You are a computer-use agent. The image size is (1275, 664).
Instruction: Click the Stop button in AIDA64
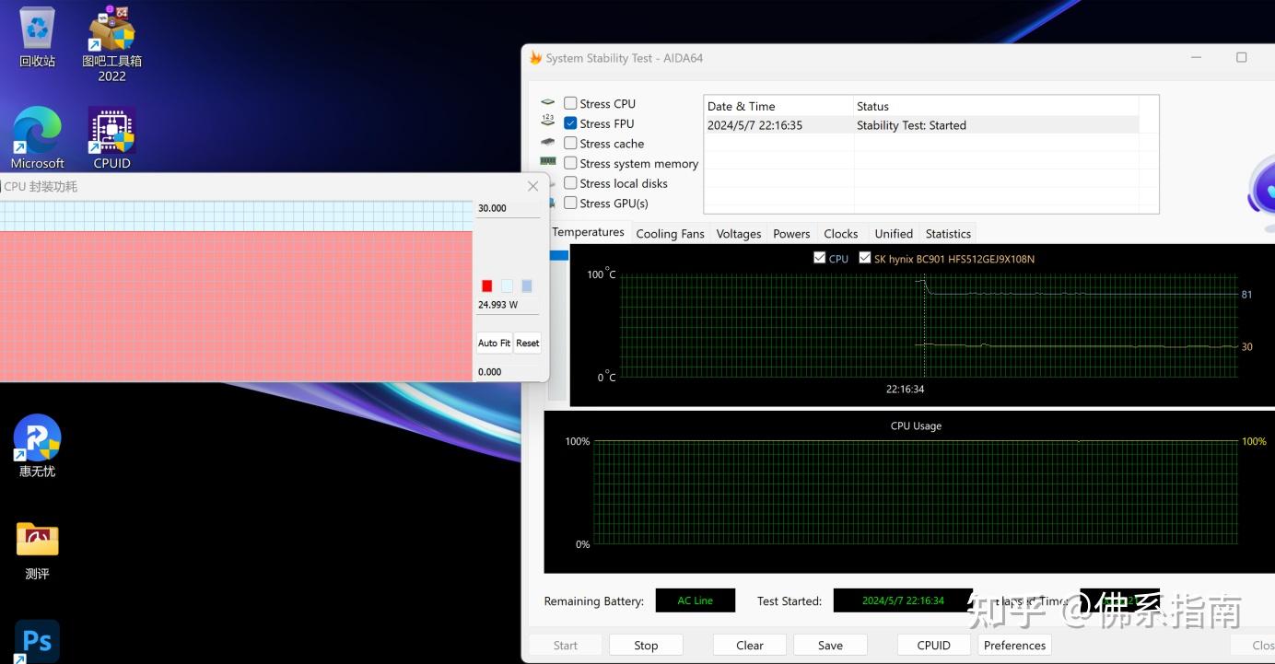pyautogui.click(x=646, y=645)
